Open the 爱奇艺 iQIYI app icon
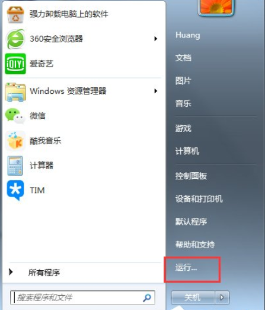This screenshot has height=310, width=265. pos(15,64)
